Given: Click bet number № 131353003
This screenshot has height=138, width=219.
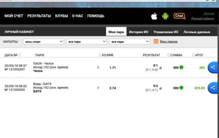Looking at the screenshot, I should [x=15, y=90].
